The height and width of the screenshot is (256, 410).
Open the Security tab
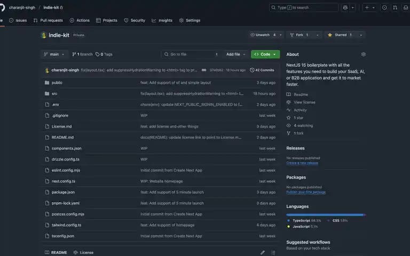[135, 20]
